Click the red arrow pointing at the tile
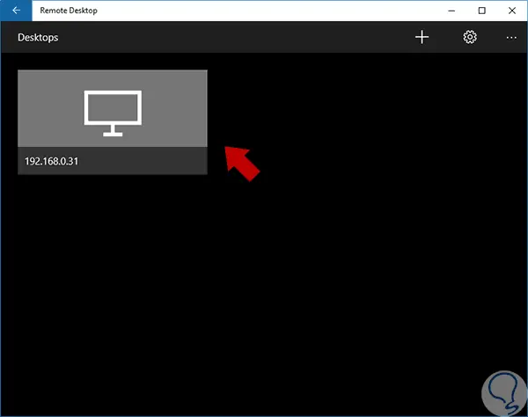 pyautogui.click(x=241, y=164)
